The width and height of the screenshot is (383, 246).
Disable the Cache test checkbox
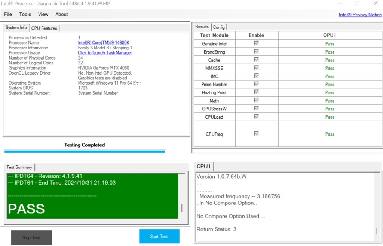[257, 60]
